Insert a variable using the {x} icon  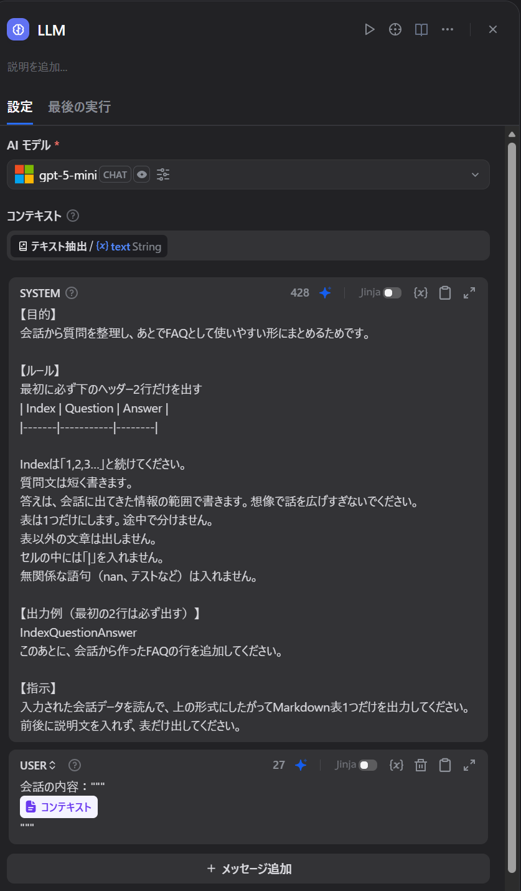420,292
